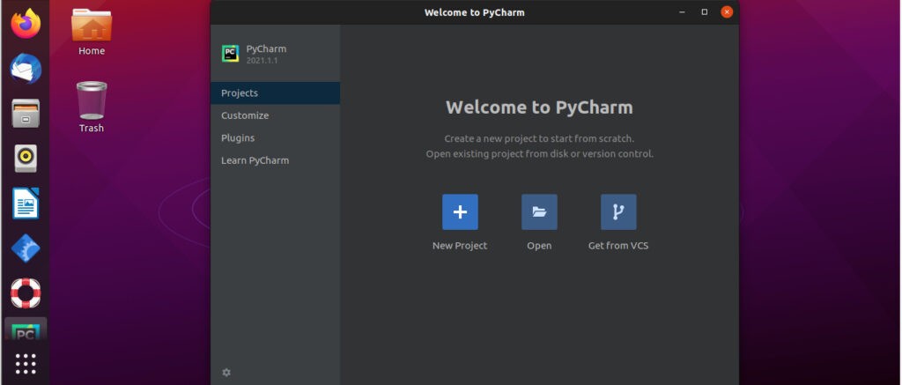Select the Trash icon on the desktop
902x385 pixels.
pyautogui.click(x=92, y=107)
